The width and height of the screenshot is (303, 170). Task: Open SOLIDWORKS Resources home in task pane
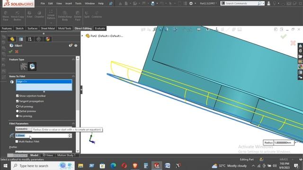pyautogui.click(x=300, y=46)
